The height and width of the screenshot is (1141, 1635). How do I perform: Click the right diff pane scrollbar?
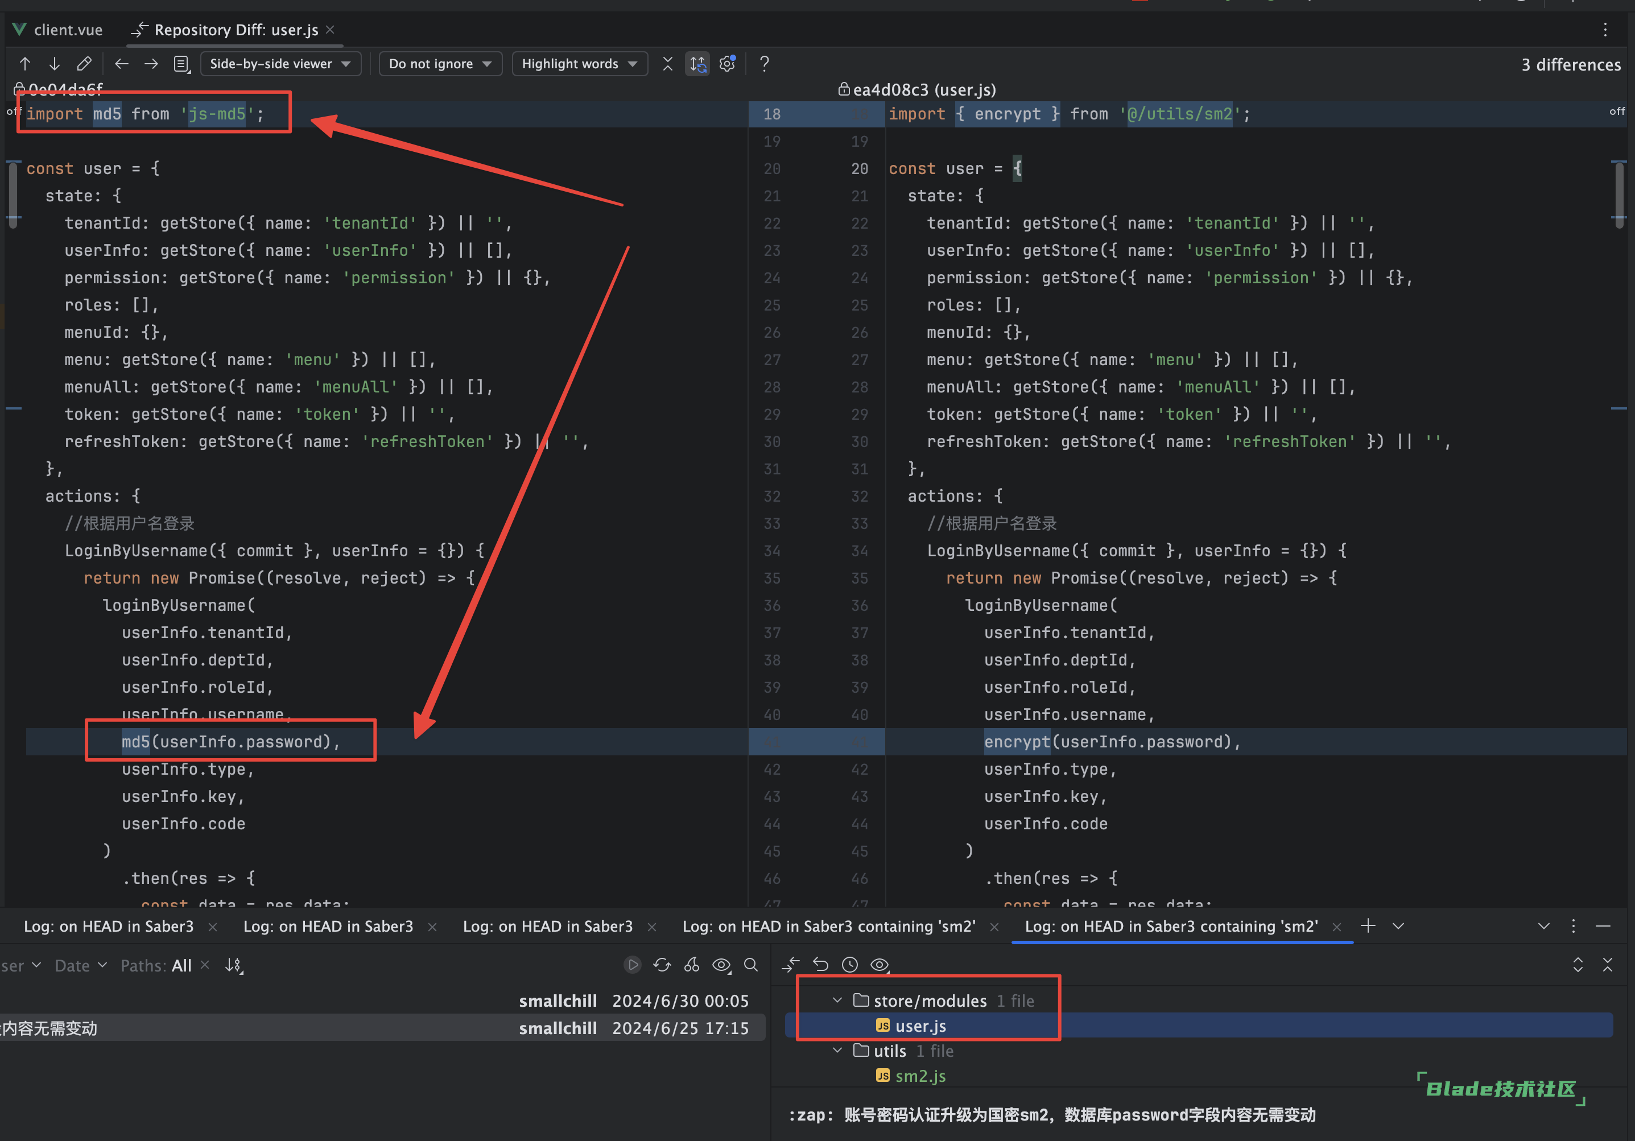tap(1619, 196)
